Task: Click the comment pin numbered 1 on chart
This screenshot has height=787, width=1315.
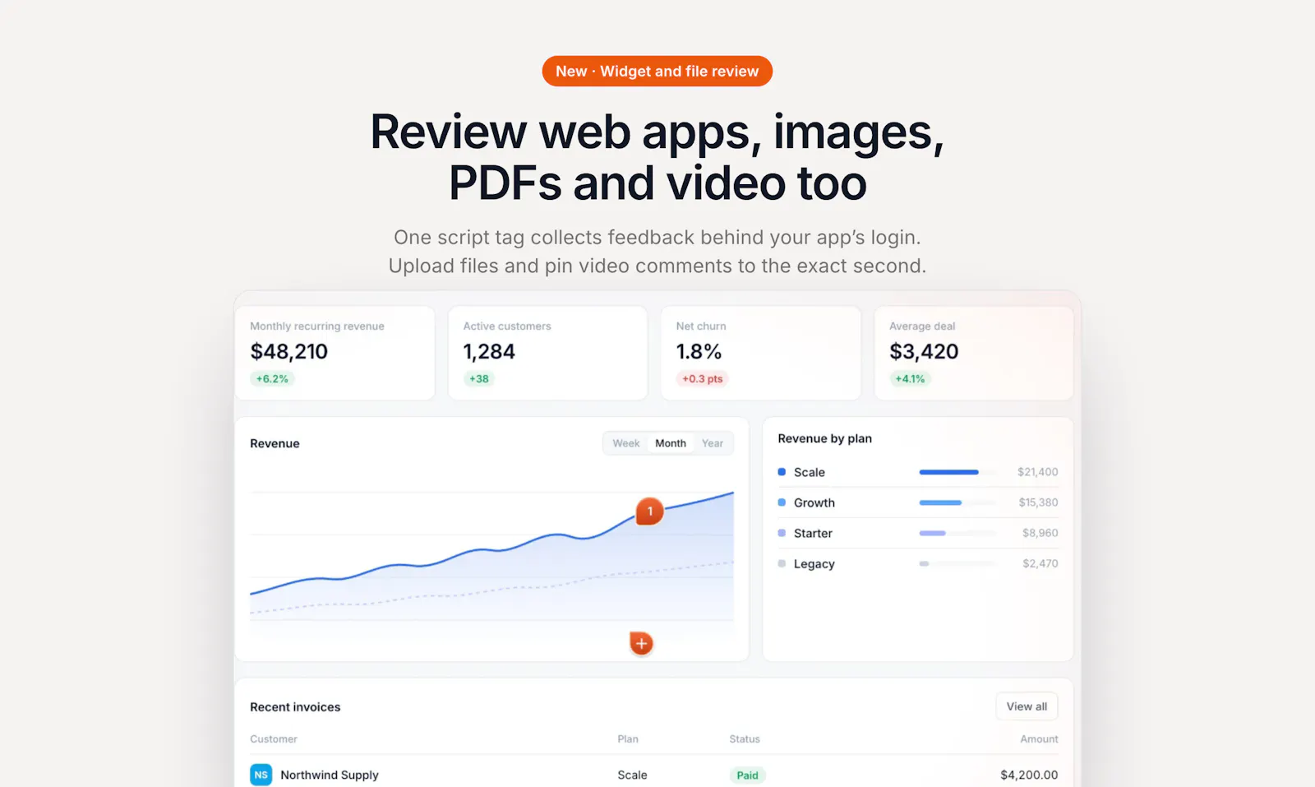Action: click(649, 512)
